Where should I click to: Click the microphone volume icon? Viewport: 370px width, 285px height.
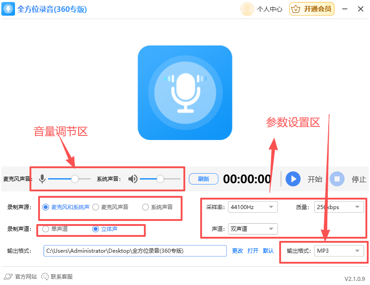[42, 179]
